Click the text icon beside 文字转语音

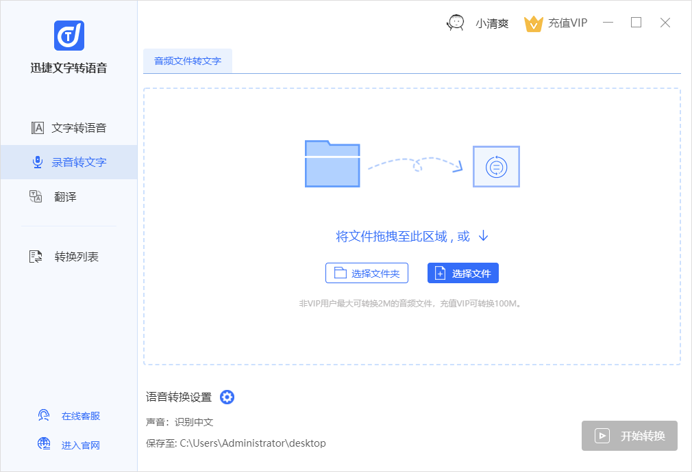[x=38, y=128]
